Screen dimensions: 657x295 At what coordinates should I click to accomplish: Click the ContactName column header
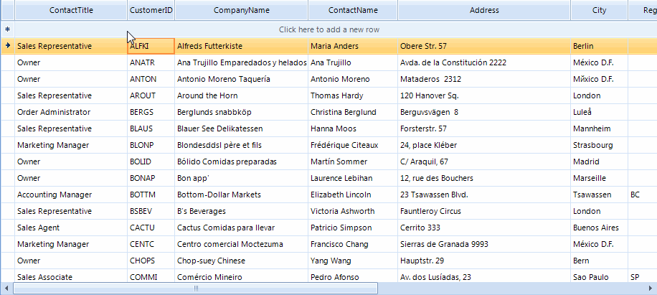click(352, 11)
